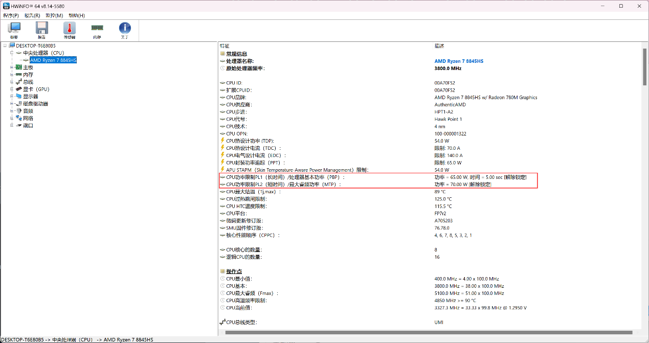The height and width of the screenshot is (343, 649).
Task: Open the Sensors (传感器) thermometer icon
Action: (70, 30)
